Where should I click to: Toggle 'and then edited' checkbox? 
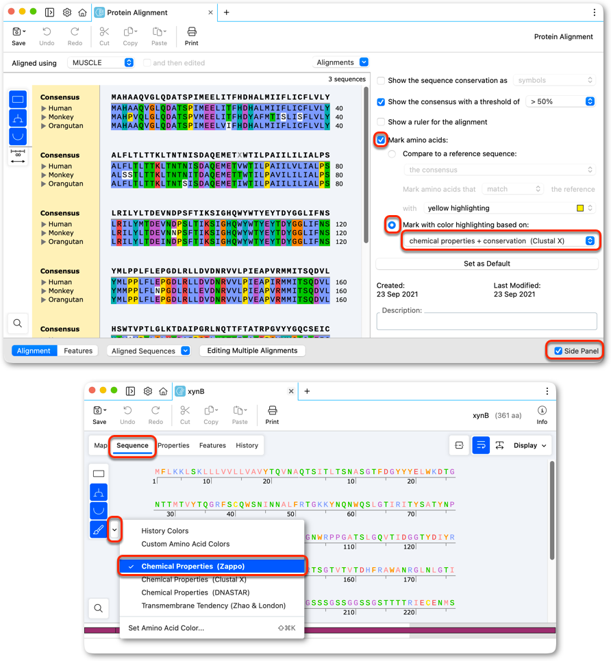(147, 63)
